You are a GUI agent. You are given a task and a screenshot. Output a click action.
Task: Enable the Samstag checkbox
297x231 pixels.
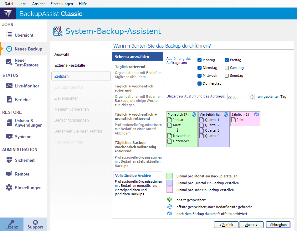[227, 68]
